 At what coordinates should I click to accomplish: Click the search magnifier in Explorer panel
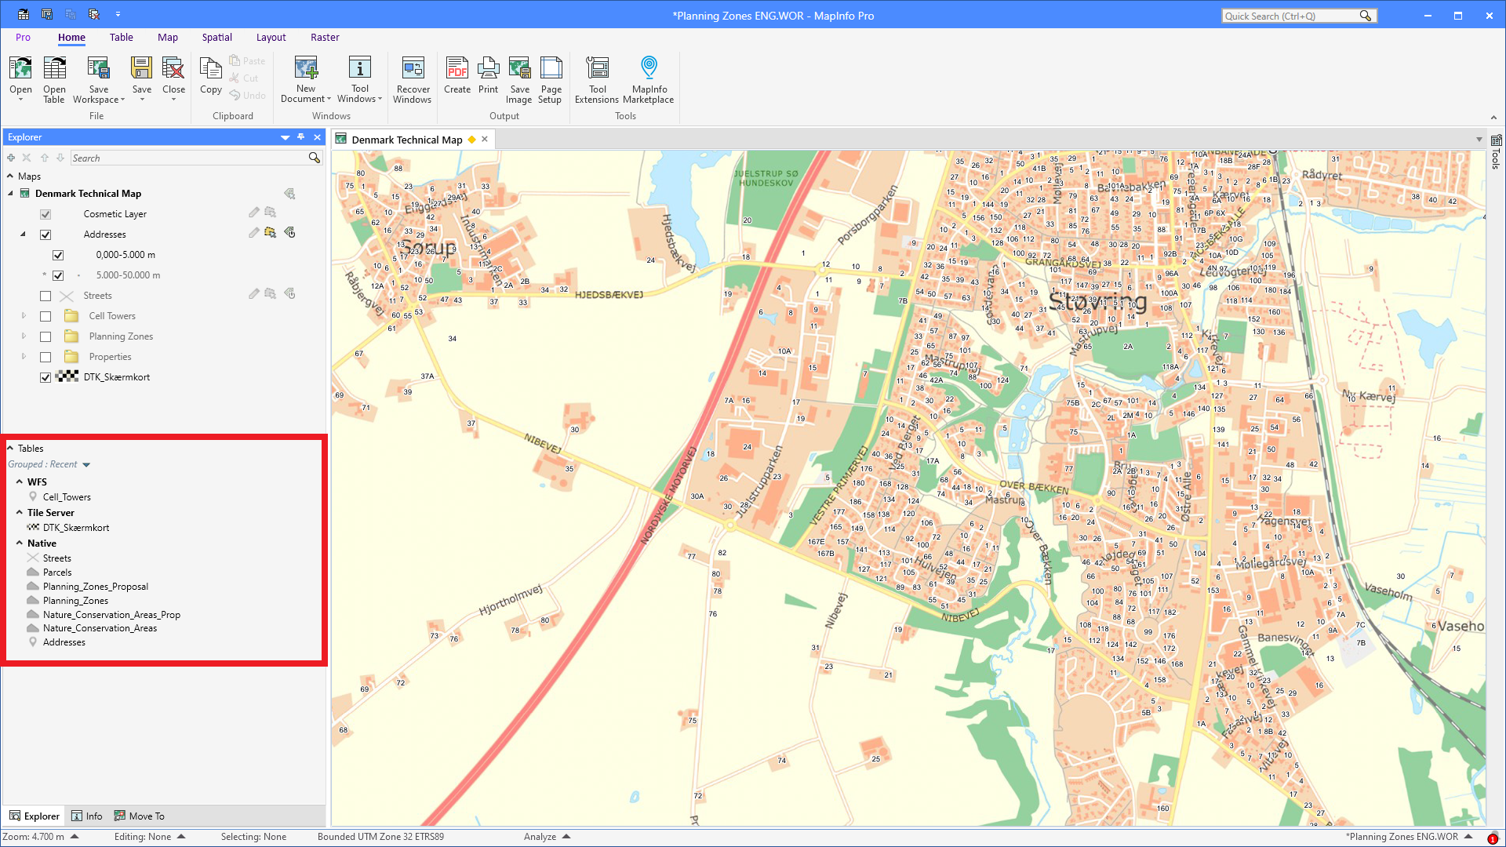point(313,157)
